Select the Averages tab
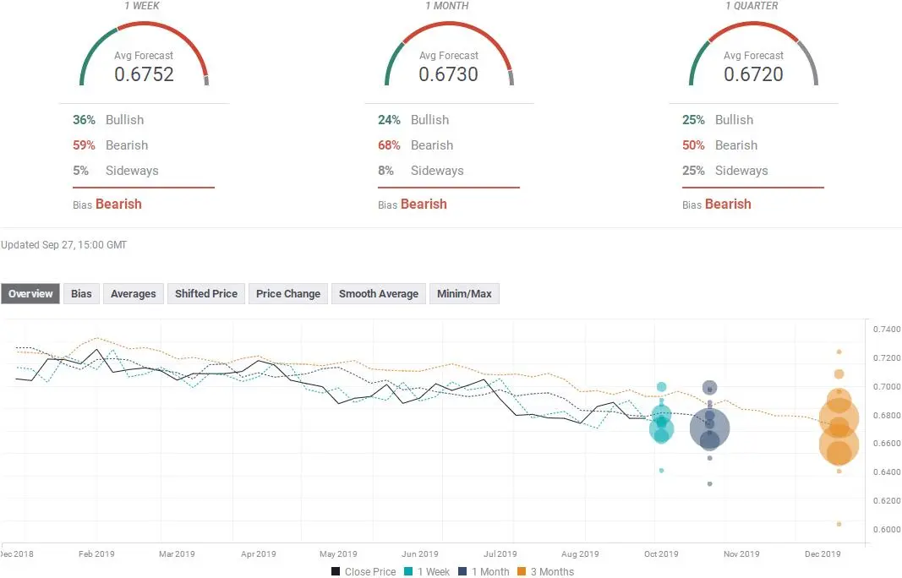 click(134, 294)
